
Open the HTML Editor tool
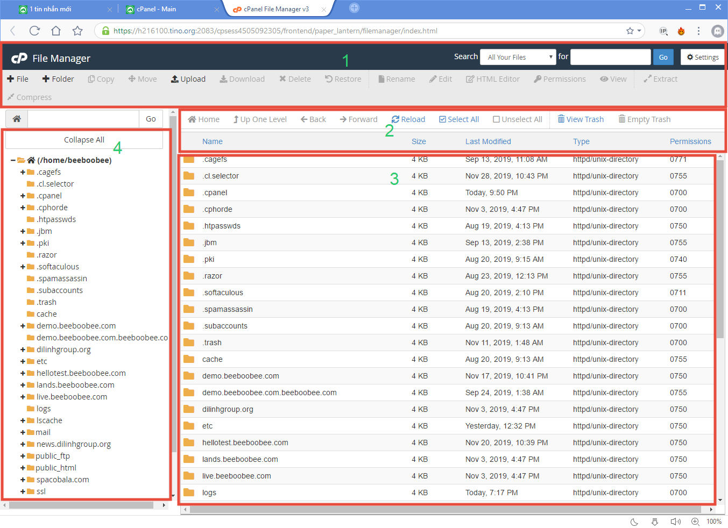[493, 79]
